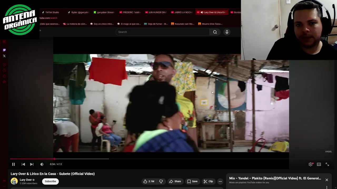The width and height of the screenshot is (337, 189).
Task: Switch to the Ryder (@gwryder) tab
Action: (x=78, y=12)
